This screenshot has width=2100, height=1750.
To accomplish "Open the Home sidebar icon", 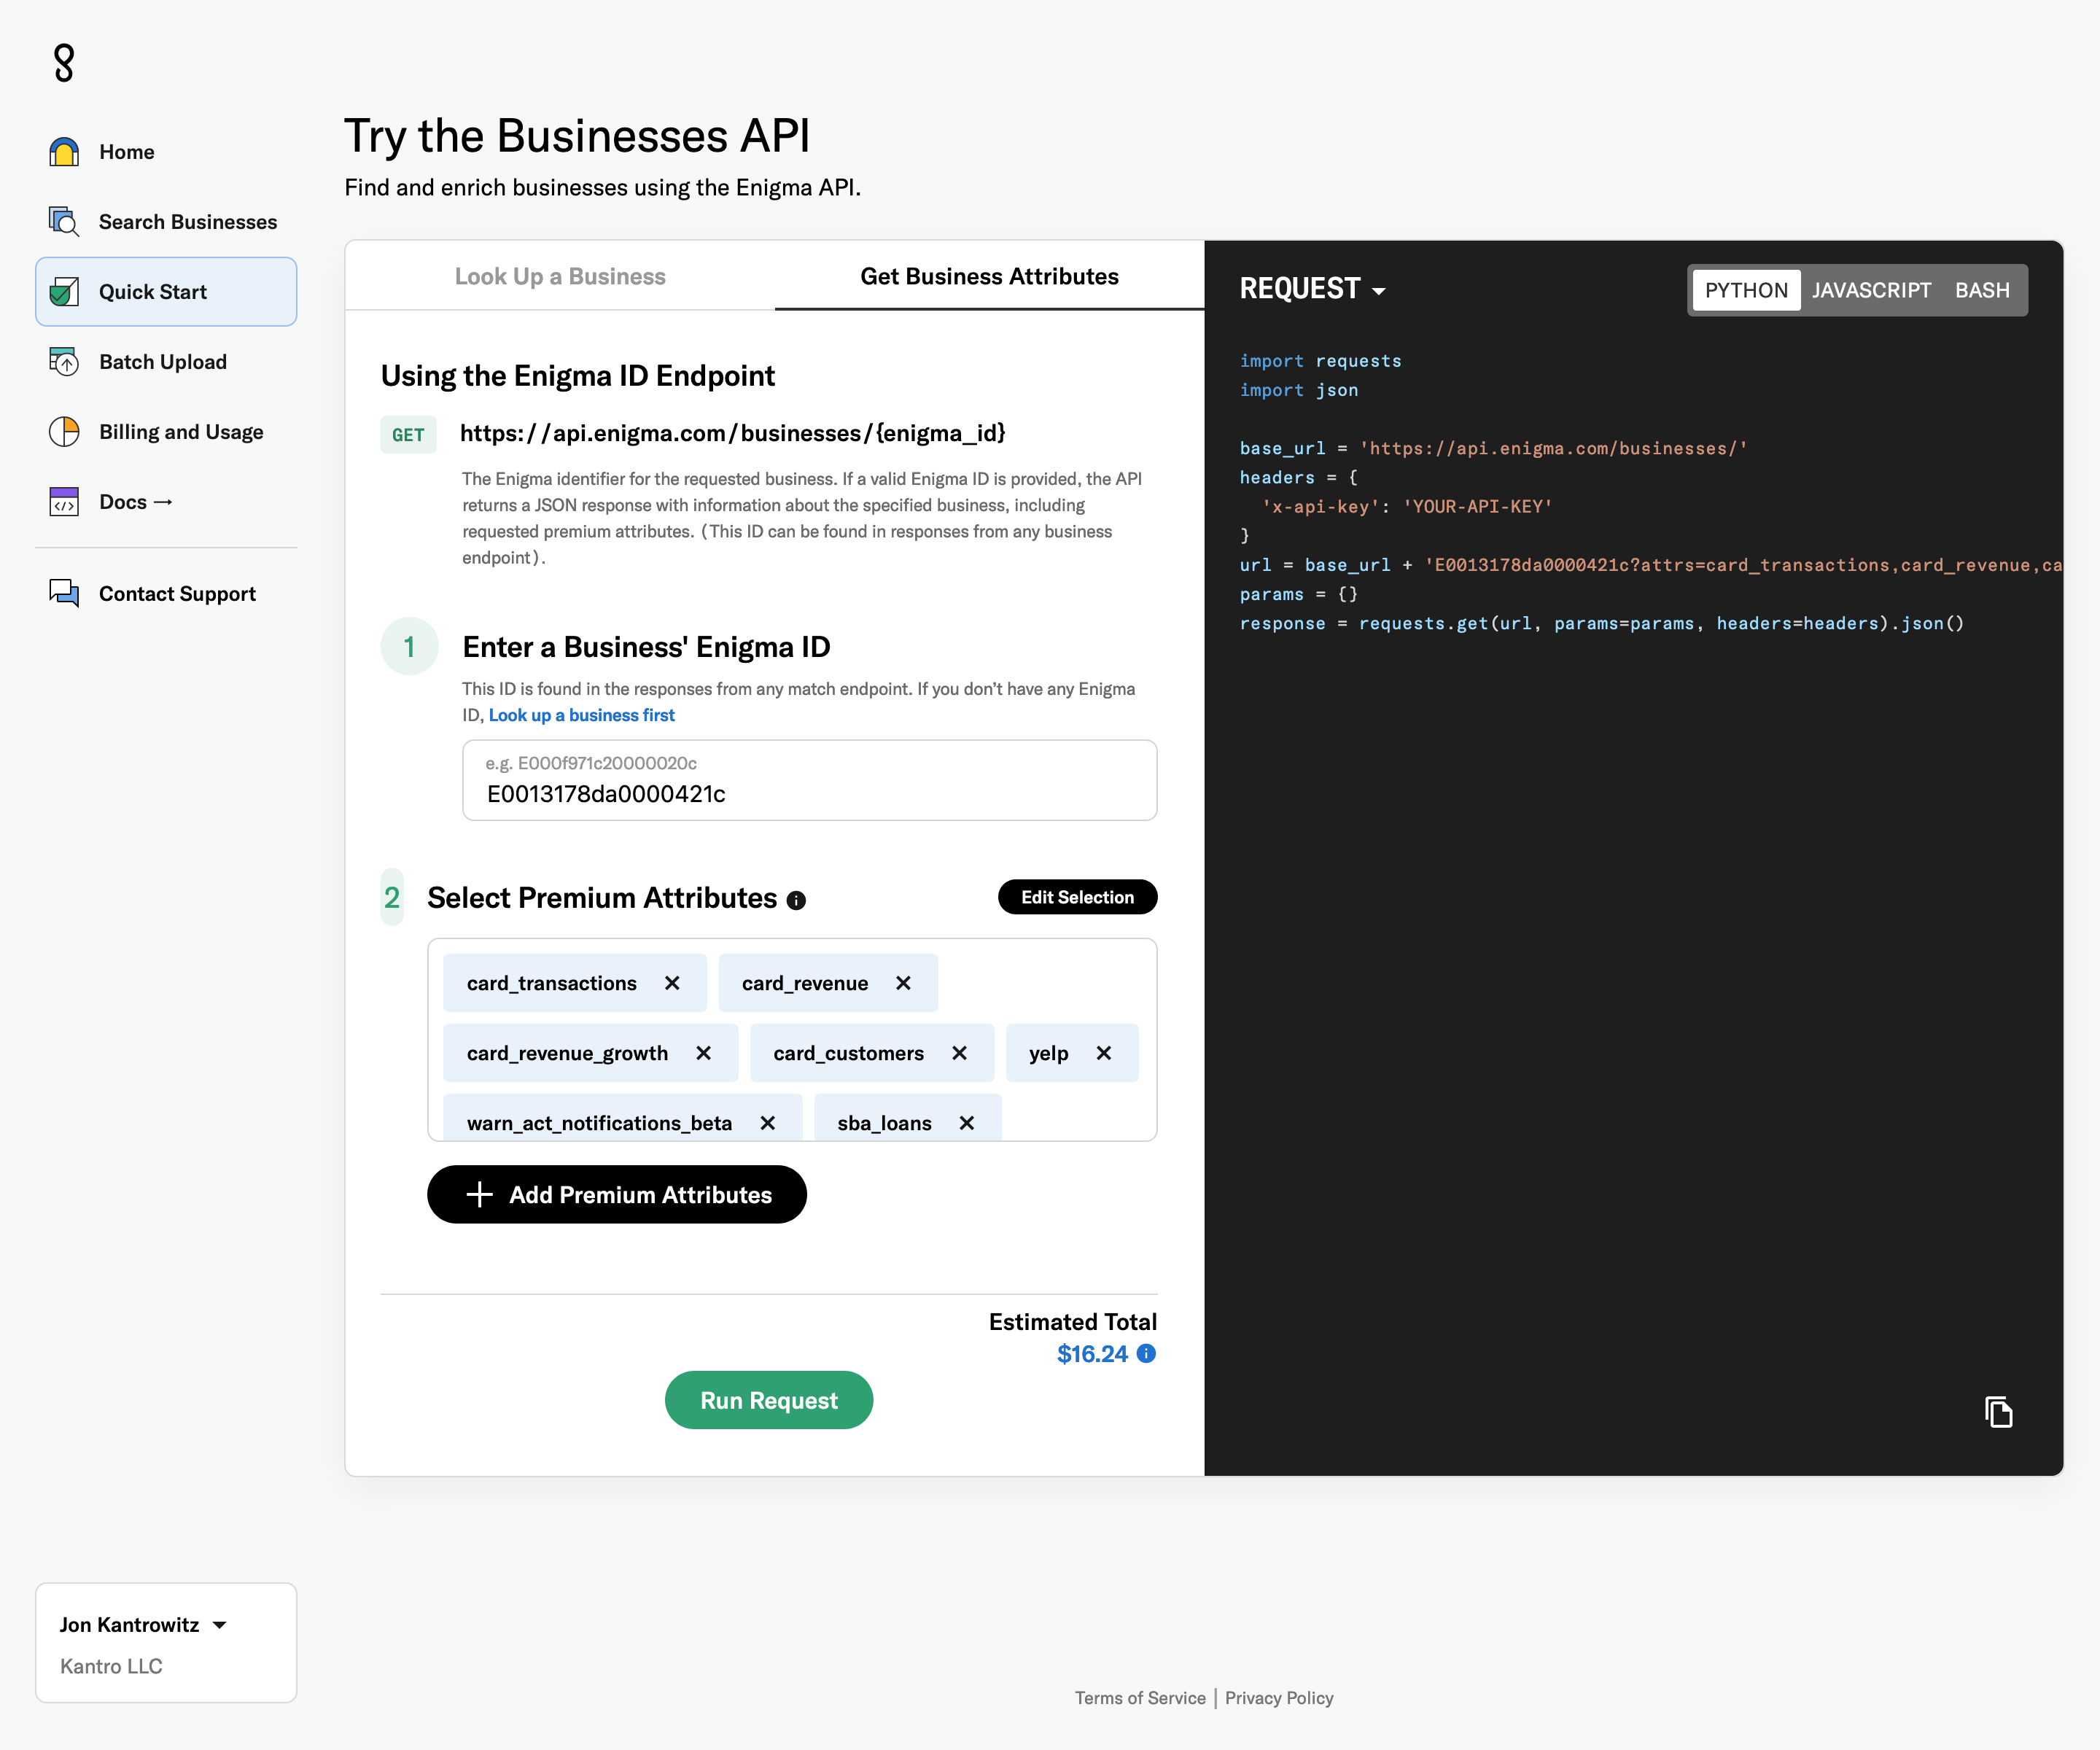I will pyautogui.click(x=64, y=152).
